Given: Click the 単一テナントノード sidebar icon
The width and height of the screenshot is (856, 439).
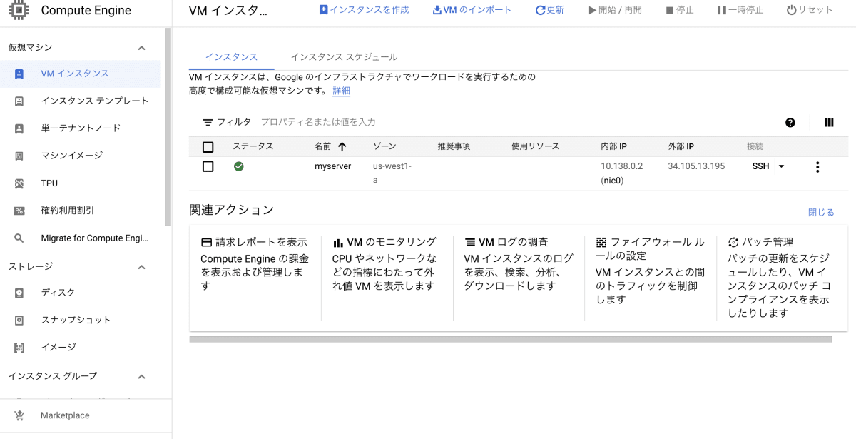Looking at the screenshot, I should pos(19,128).
